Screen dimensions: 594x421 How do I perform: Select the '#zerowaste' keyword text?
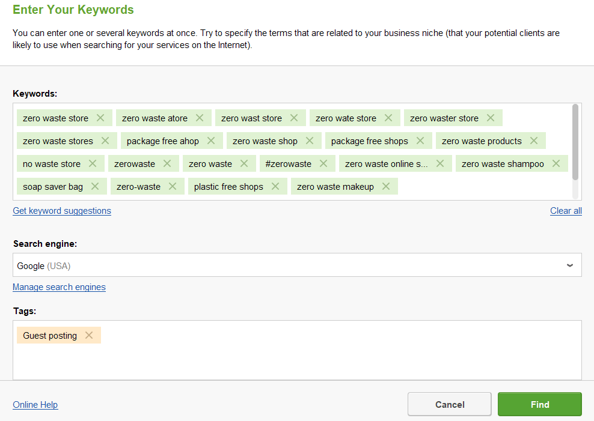289,164
